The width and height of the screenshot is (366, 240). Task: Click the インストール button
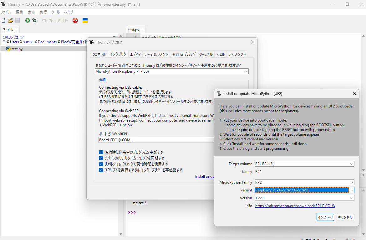click(325, 217)
